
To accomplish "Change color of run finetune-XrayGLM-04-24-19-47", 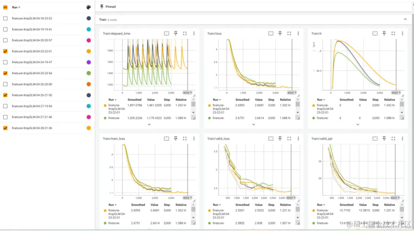I will click(x=88, y=62).
